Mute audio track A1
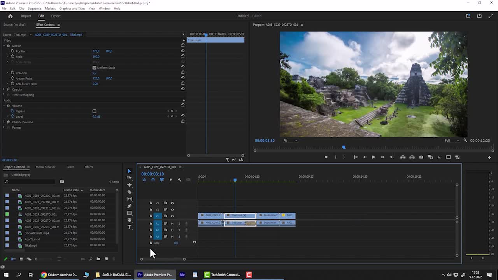The height and width of the screenshot is (280, 498). [172, 224]
